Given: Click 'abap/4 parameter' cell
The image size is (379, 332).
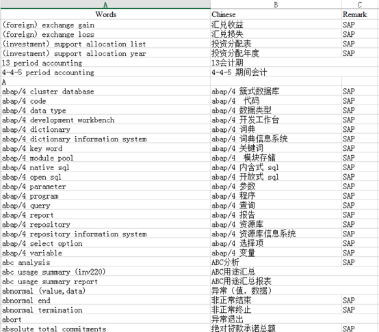Looking at the screenshot, I should 105,186.
